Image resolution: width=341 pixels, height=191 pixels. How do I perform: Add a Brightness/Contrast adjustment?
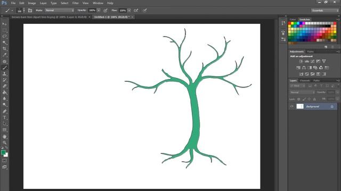(301, 62)
